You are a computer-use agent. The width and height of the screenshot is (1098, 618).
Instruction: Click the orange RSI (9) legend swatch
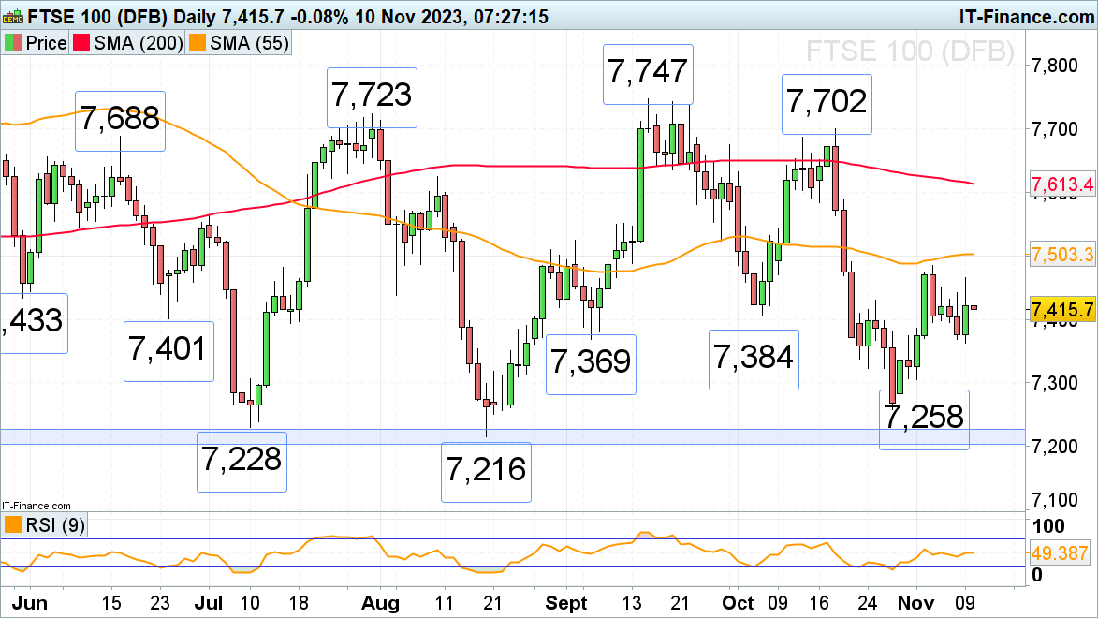(13, 524)
